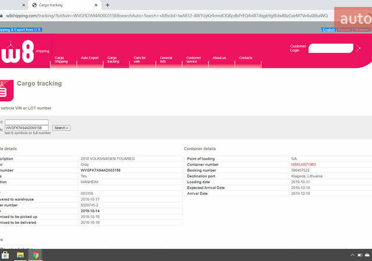Screen dimensions: 372x261
Task: Open the Contacts page
Action: (246, 58)
